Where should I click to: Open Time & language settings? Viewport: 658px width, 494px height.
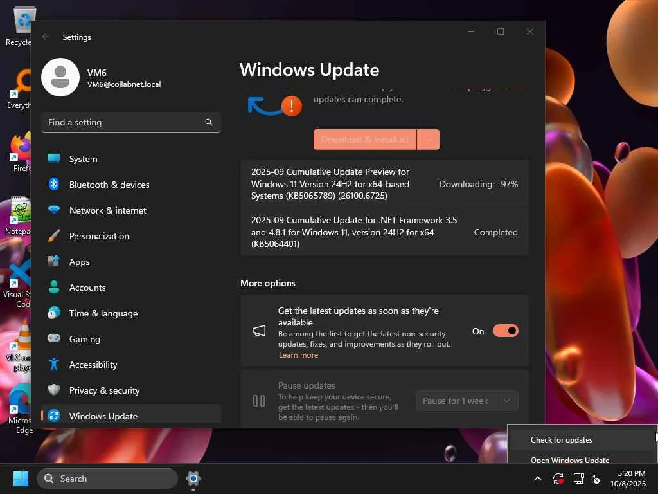click(x=131, y=313)
